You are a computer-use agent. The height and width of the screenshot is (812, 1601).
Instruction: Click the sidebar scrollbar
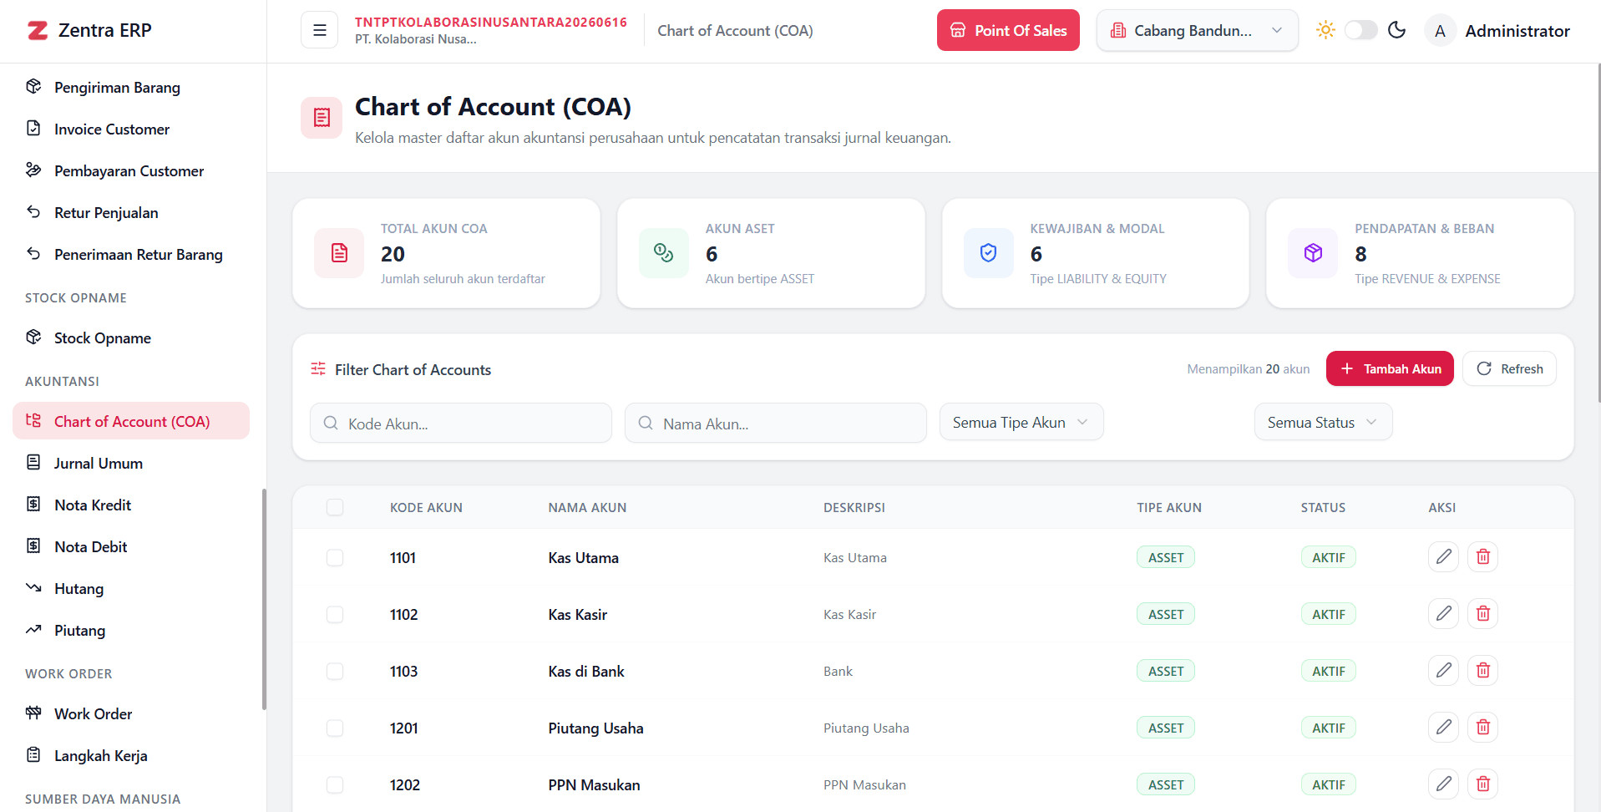pos(264,599)
